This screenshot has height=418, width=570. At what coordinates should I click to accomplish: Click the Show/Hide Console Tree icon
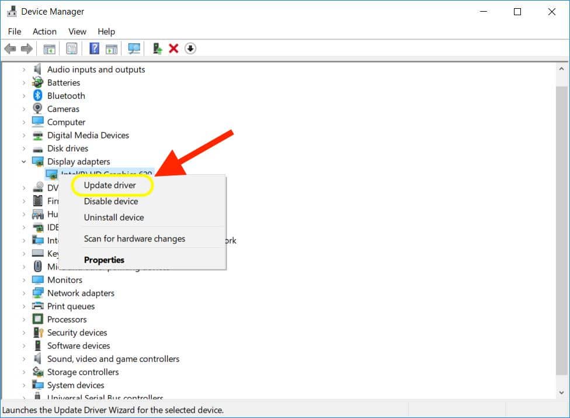click(50, 49)
